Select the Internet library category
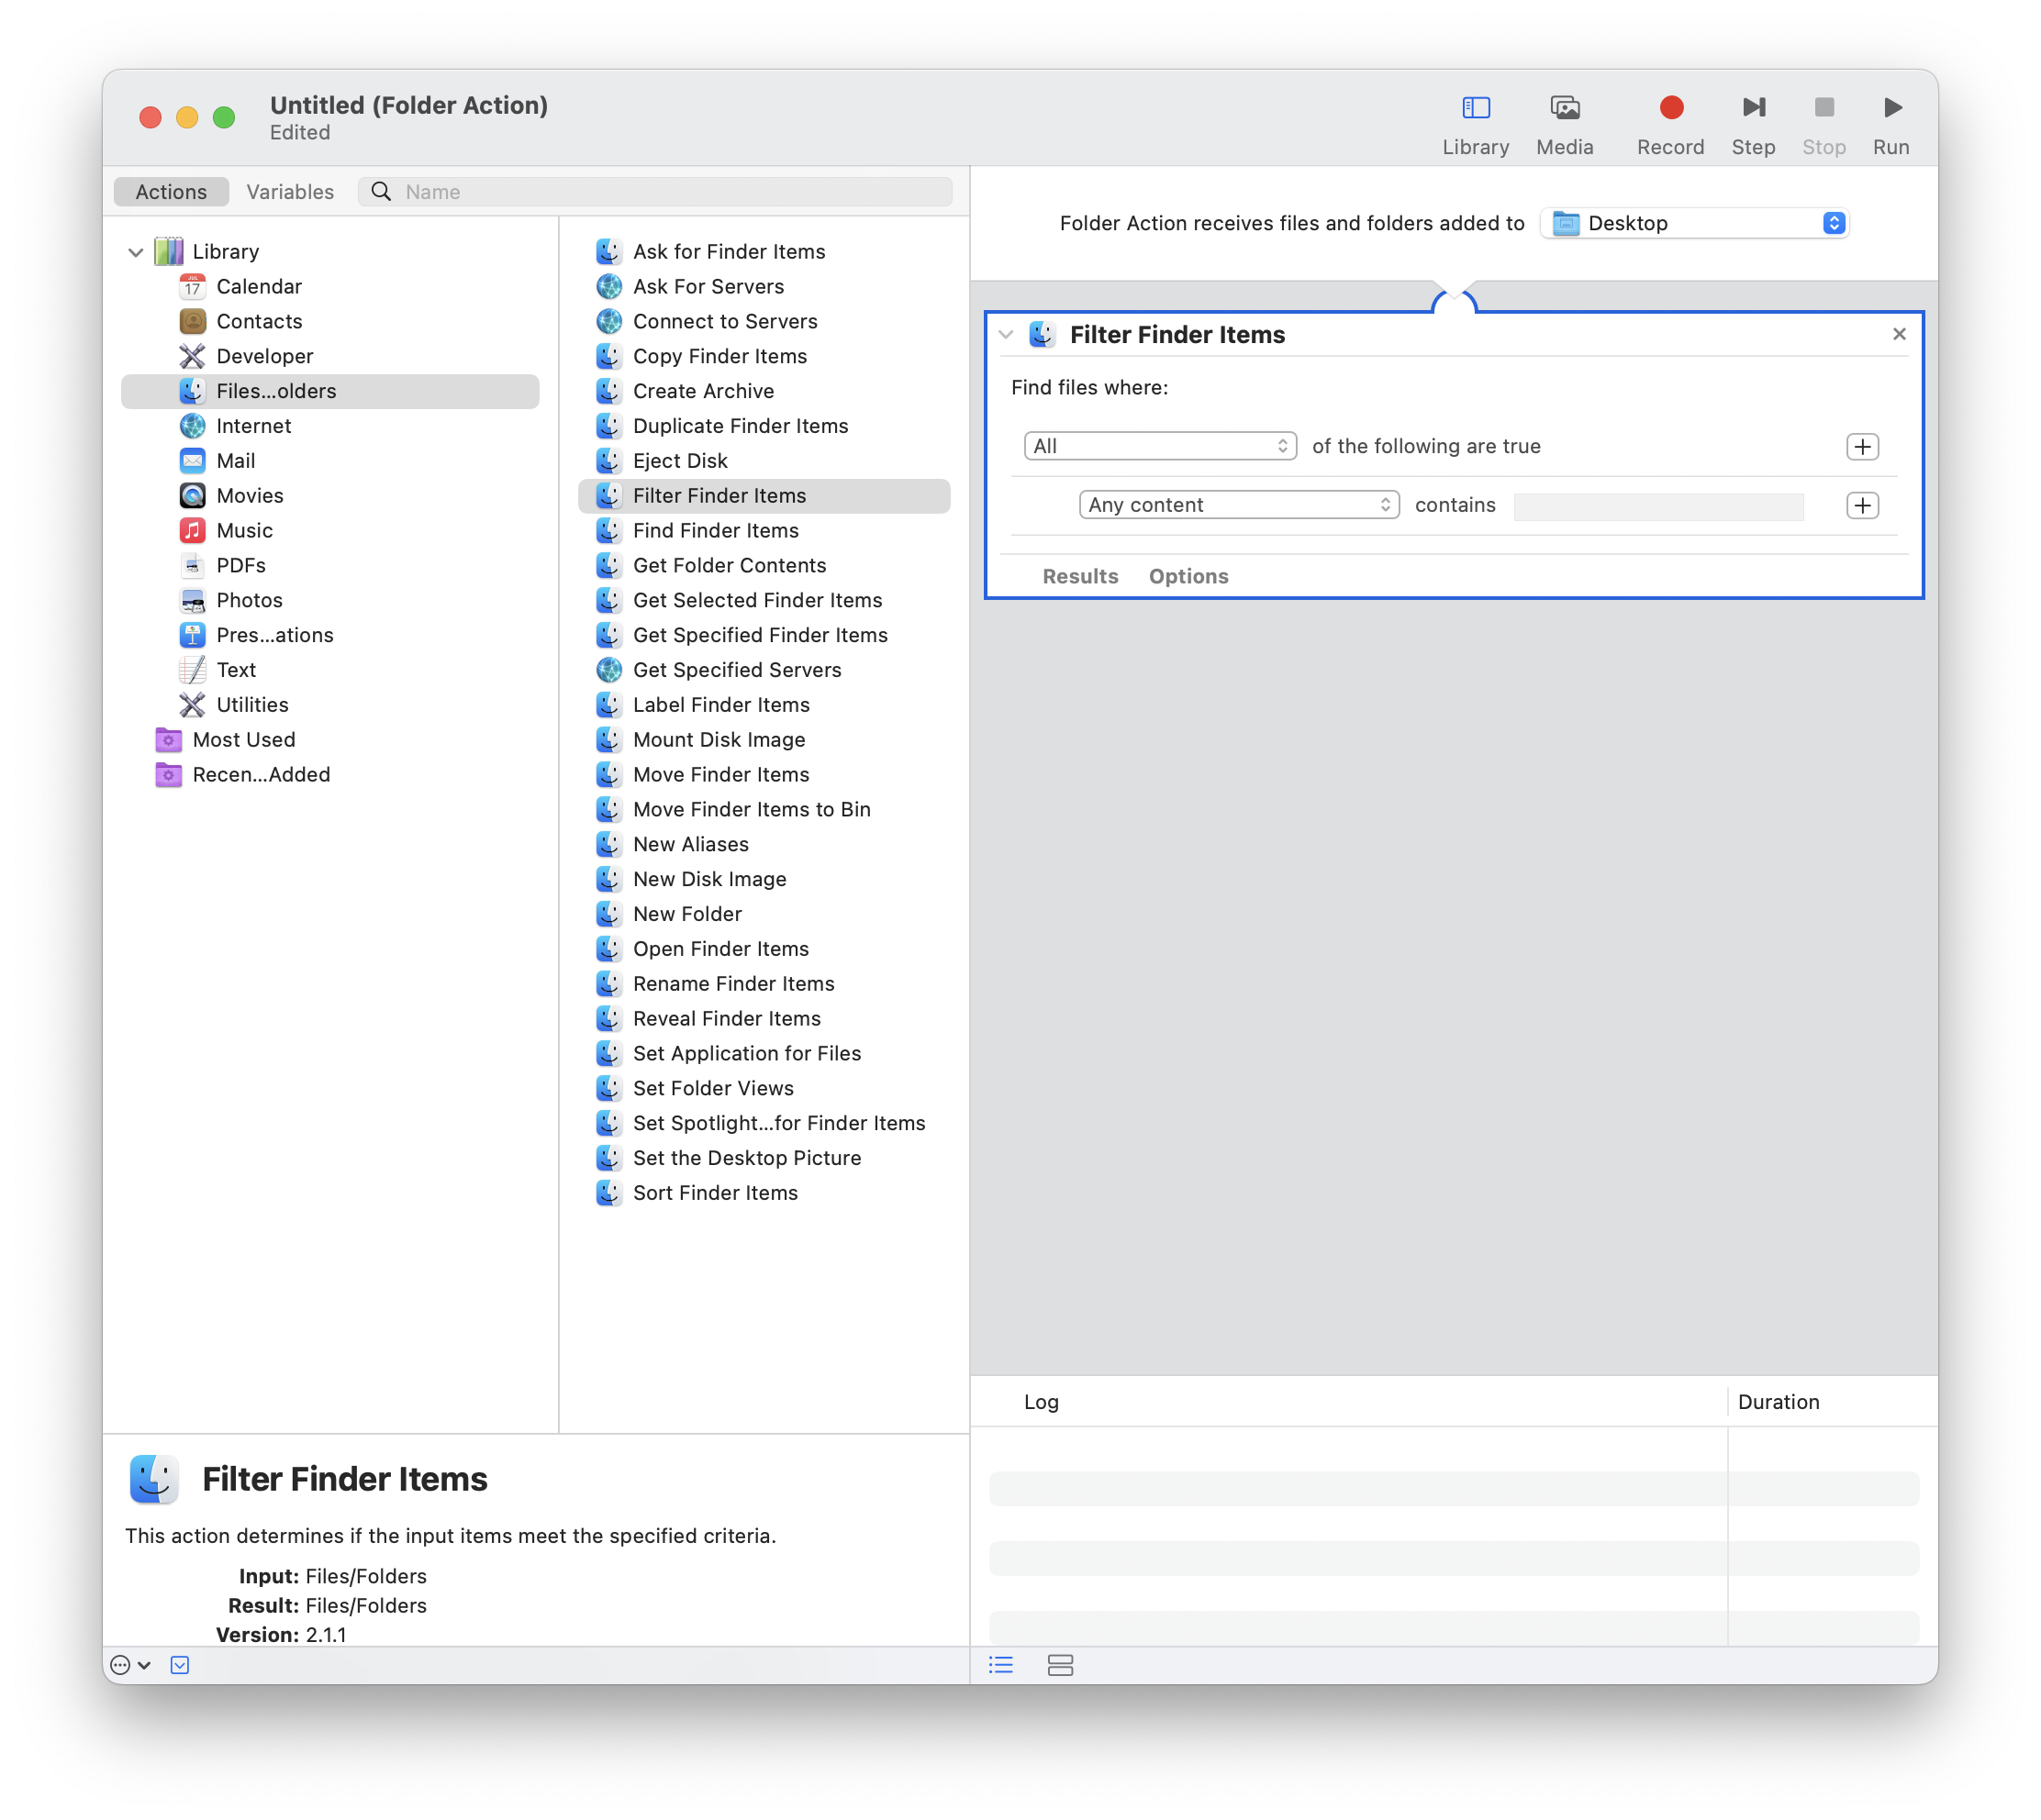The width and height of the screenshot is (2041, 1820). [253, 426]
